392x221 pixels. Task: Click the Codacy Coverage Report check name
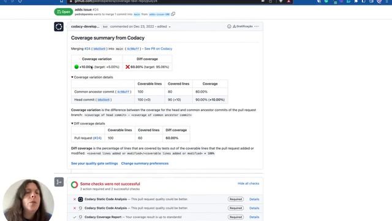point(103,217)
